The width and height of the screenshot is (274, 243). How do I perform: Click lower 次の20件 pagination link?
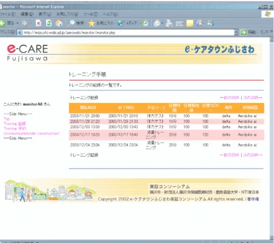coord(253,155)
